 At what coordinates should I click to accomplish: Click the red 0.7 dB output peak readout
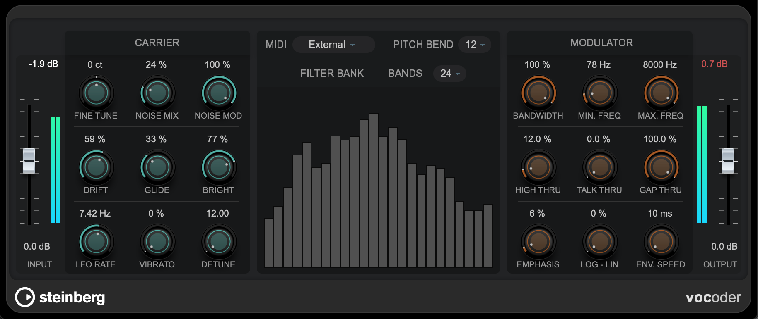click(x=715, y=64)
